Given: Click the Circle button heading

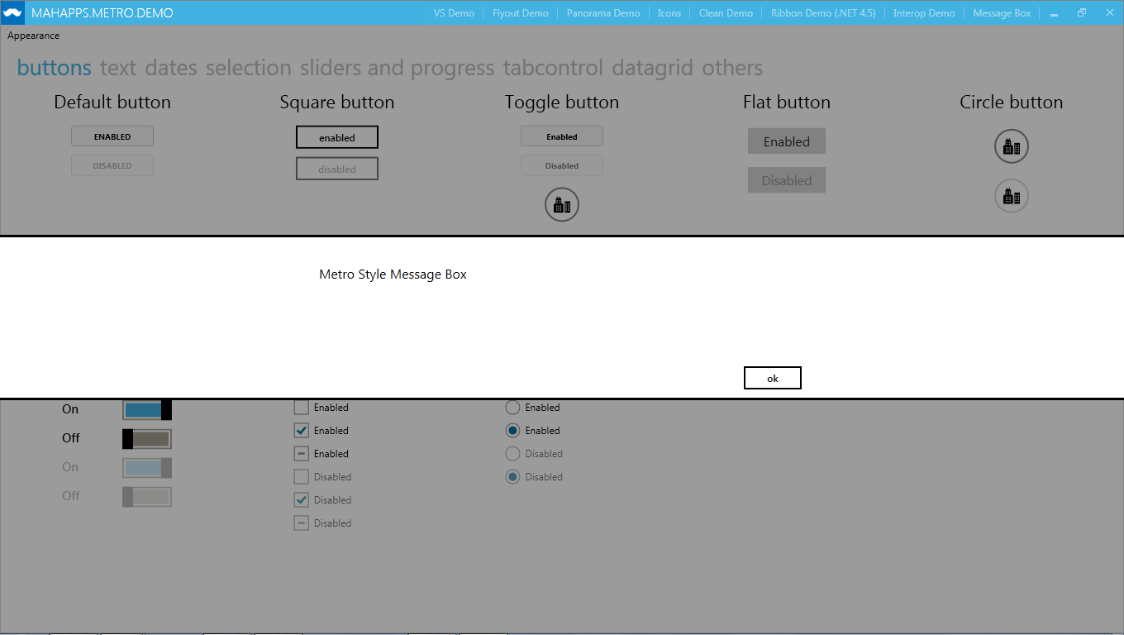Looking at the screenshot, I should [x=1012, y=103].
